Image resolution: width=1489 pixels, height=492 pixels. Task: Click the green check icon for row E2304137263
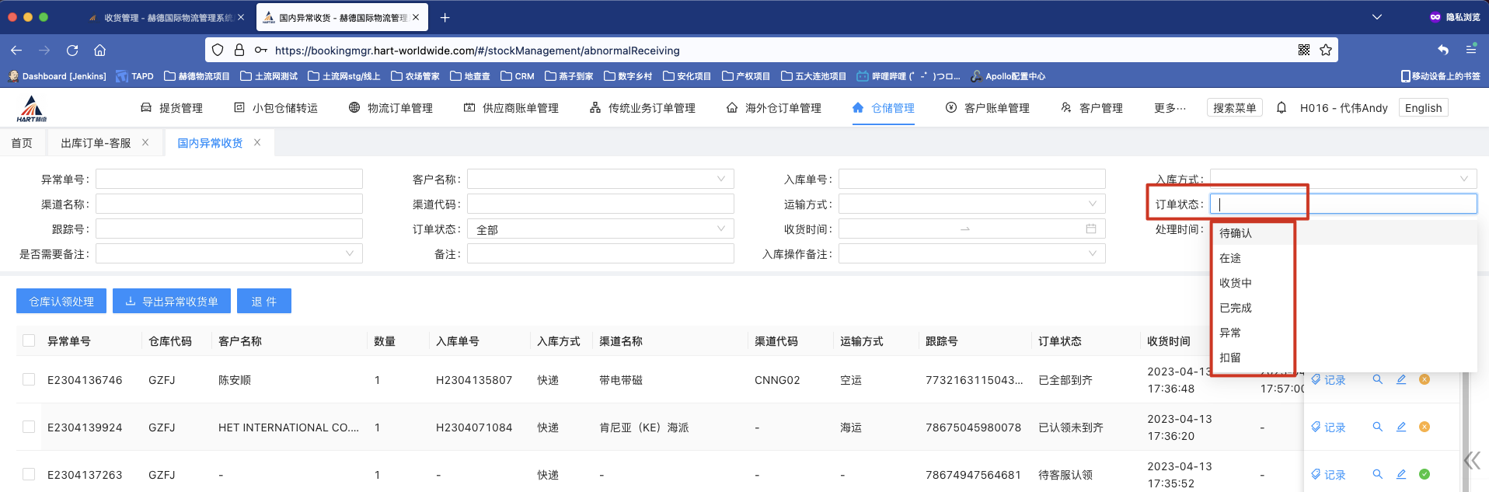coord(1424,474)
